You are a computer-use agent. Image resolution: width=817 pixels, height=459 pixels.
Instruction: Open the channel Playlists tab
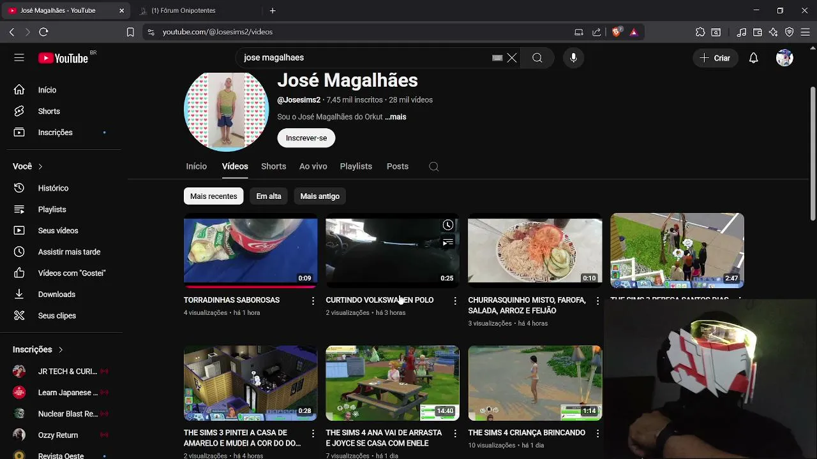356,166
